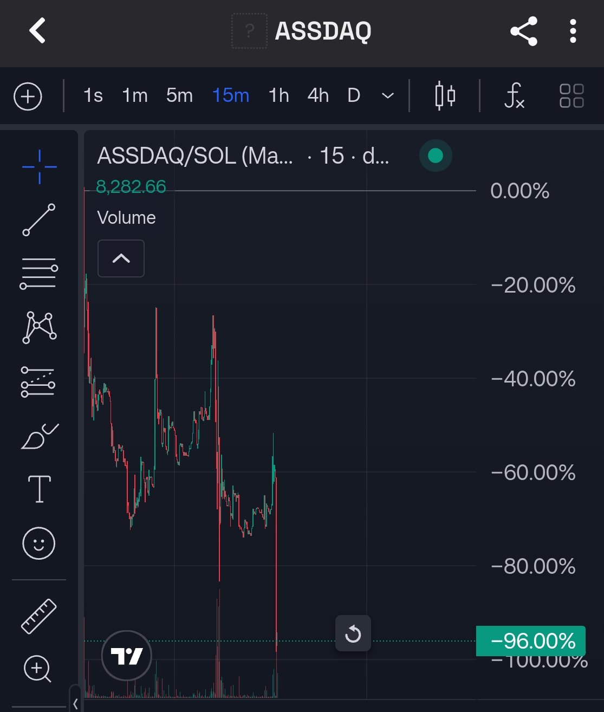Switch to the 5m timeframe
Image resolution: width=604 pixels, height=712 pixels.
[x=179, y=96]
